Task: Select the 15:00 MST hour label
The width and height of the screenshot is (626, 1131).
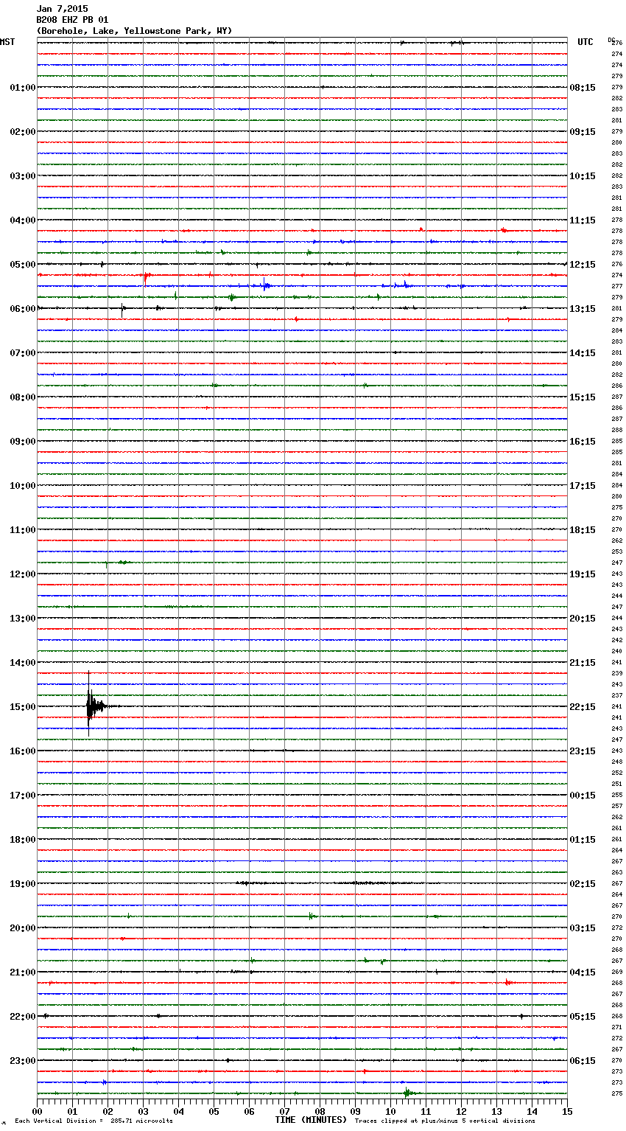Action: 23,707
